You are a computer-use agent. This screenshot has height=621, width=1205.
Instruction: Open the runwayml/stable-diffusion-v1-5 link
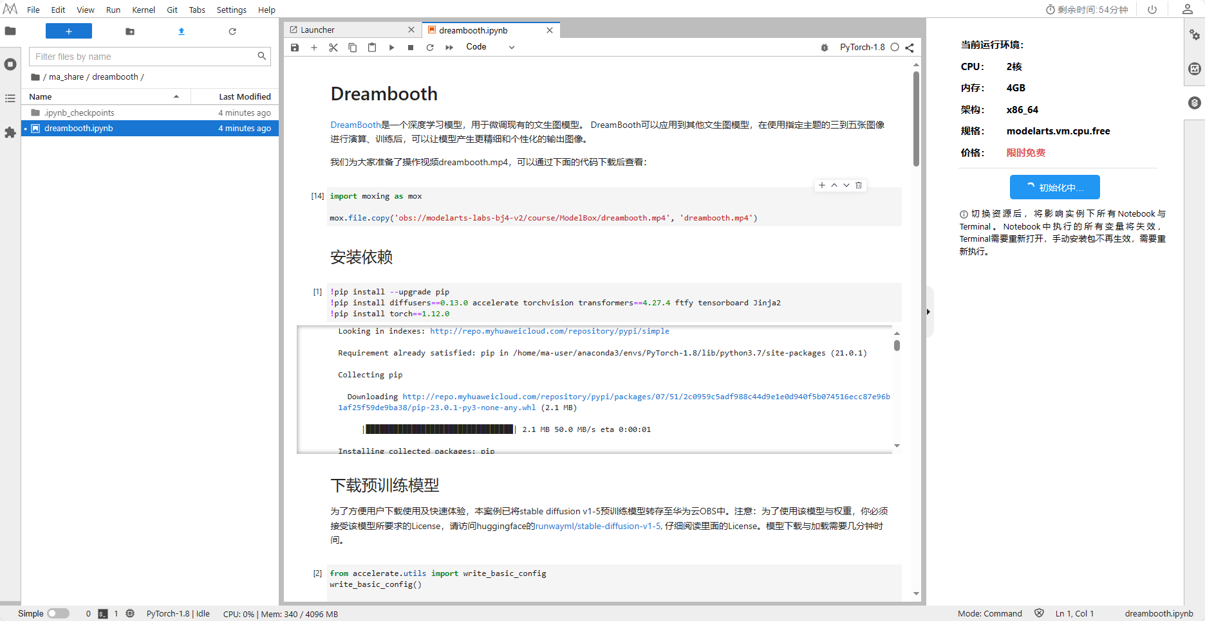click(598, 526)
